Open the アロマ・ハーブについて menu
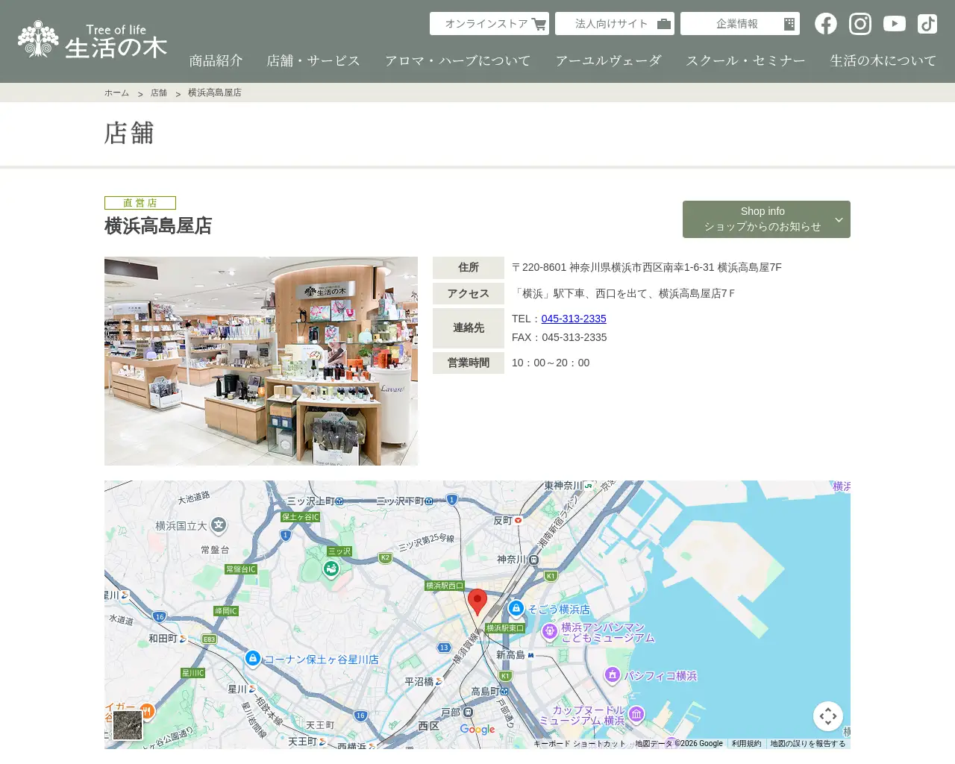This screenshot has height=764, width=955. [458, 60]
